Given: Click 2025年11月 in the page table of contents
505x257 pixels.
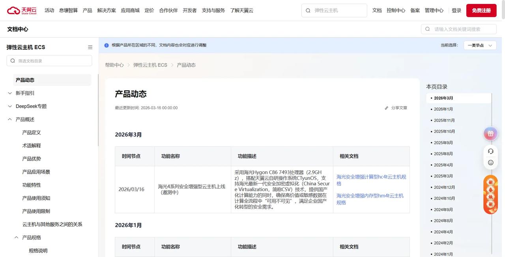Looking at the screenshot, I should 443,120.
